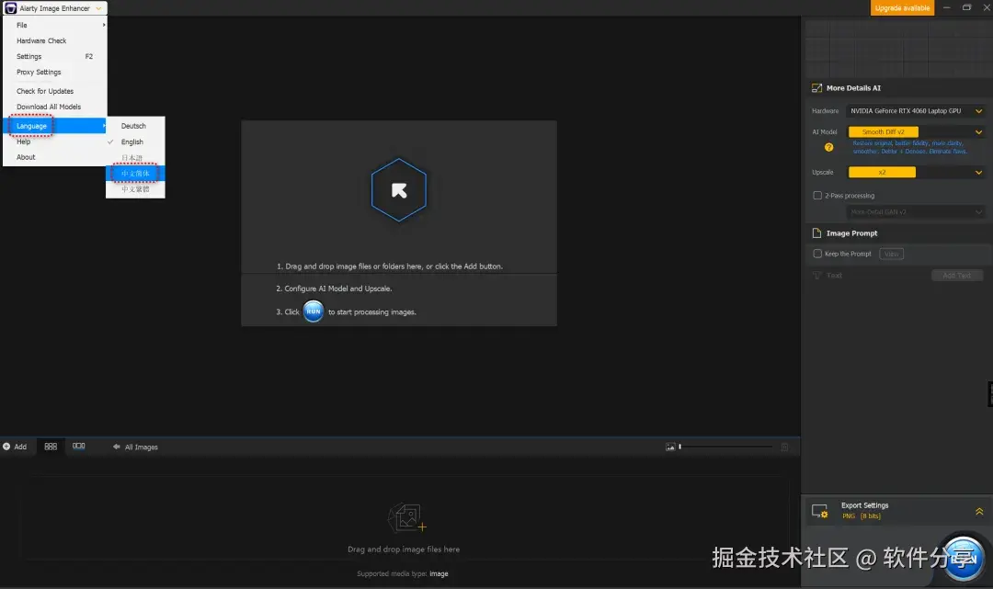Enable 2-Pass processing

(816, 195)
